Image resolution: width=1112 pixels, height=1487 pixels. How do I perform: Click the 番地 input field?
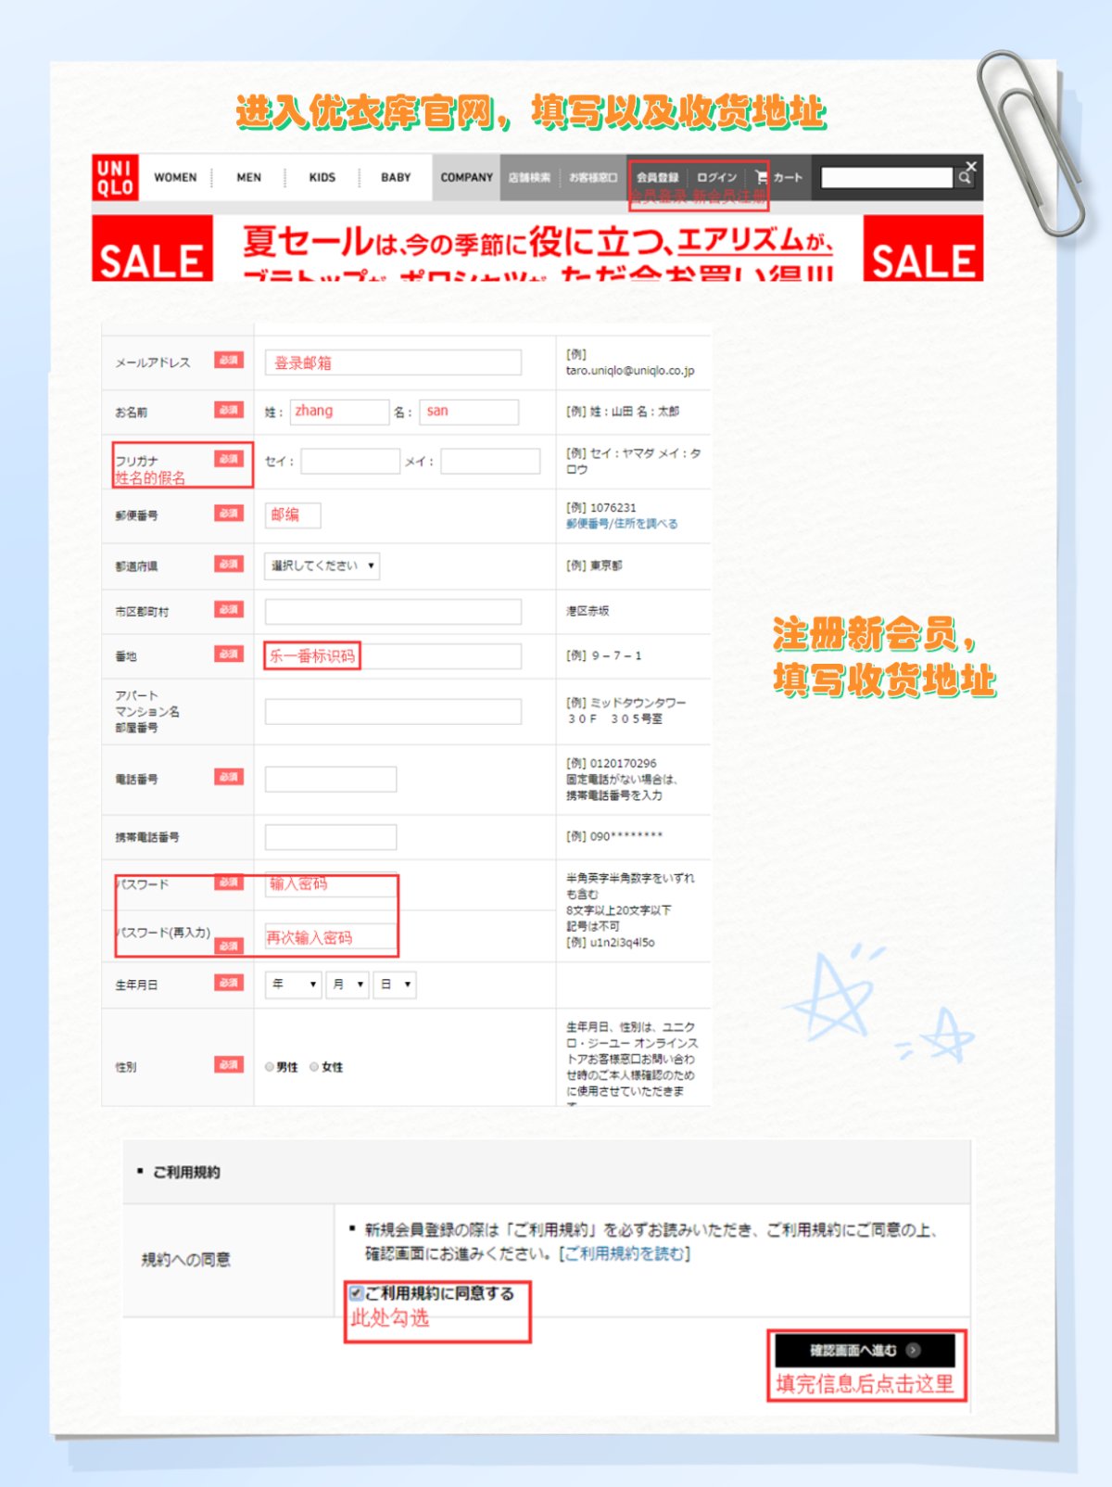pyautogui.click(x=393, y=655)
